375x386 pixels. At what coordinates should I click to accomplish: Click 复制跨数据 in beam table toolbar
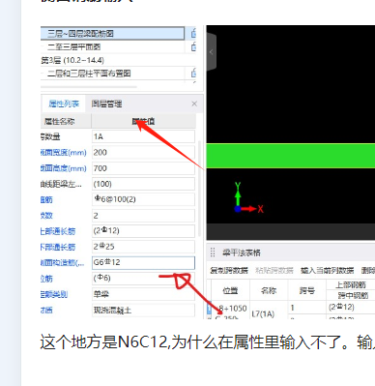point(229,270)
